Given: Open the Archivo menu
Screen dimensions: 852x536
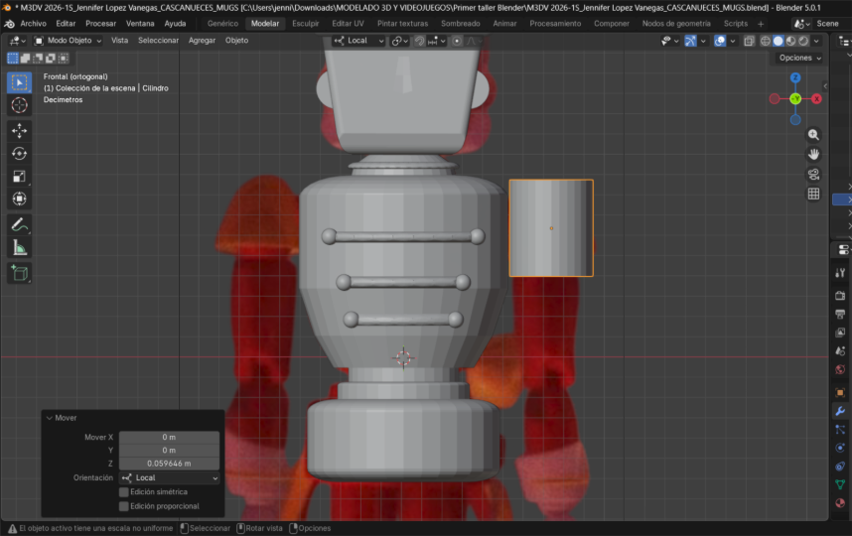Looking at the screenshot, I should coord(33,23).
